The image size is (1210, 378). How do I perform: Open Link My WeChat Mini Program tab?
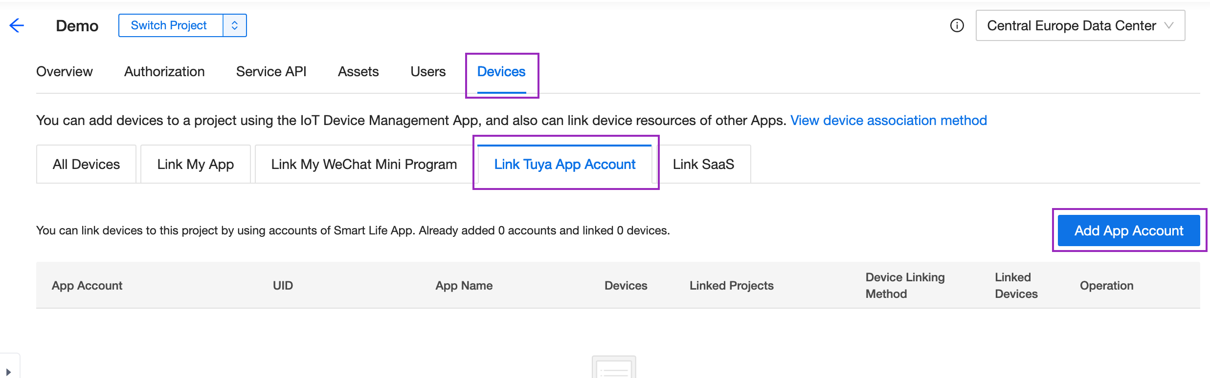tap(364, 164)
